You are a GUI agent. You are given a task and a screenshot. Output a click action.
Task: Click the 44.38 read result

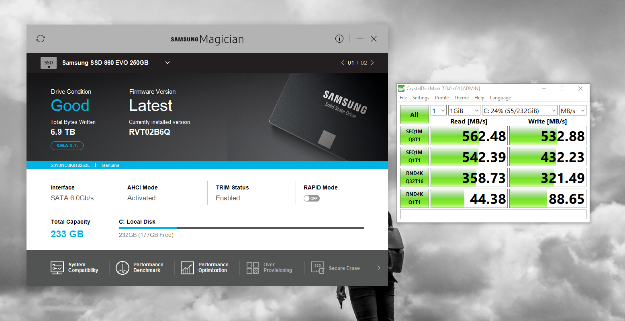click(469, 199)
